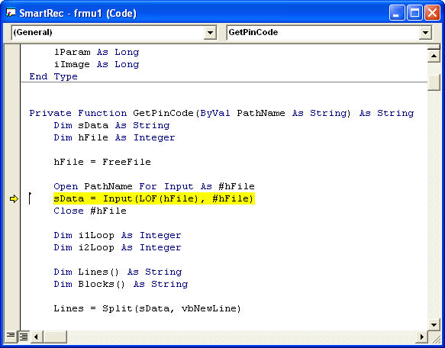Click the vertical scrollbar up arrow

pyautogui.click(x=434, y=56)
